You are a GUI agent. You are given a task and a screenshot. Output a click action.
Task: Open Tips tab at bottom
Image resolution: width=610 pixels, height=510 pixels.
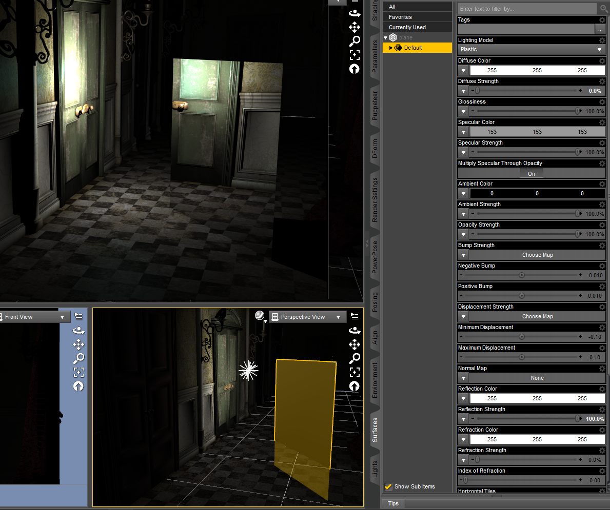[393, 503]
